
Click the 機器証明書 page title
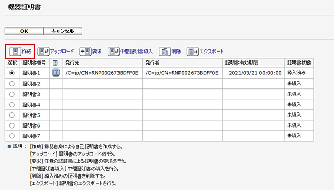25,7
